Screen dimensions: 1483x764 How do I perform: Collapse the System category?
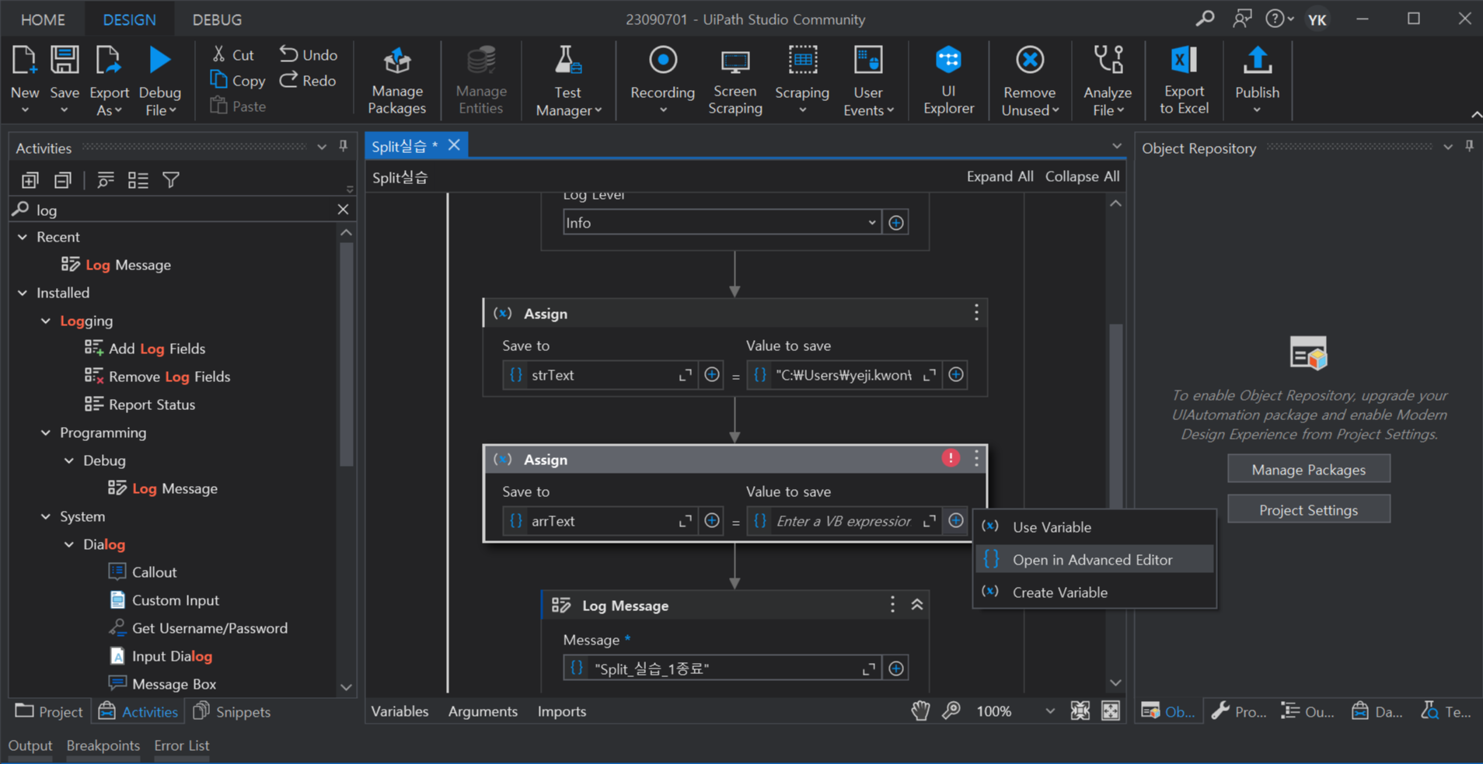[x=46, y=516]
